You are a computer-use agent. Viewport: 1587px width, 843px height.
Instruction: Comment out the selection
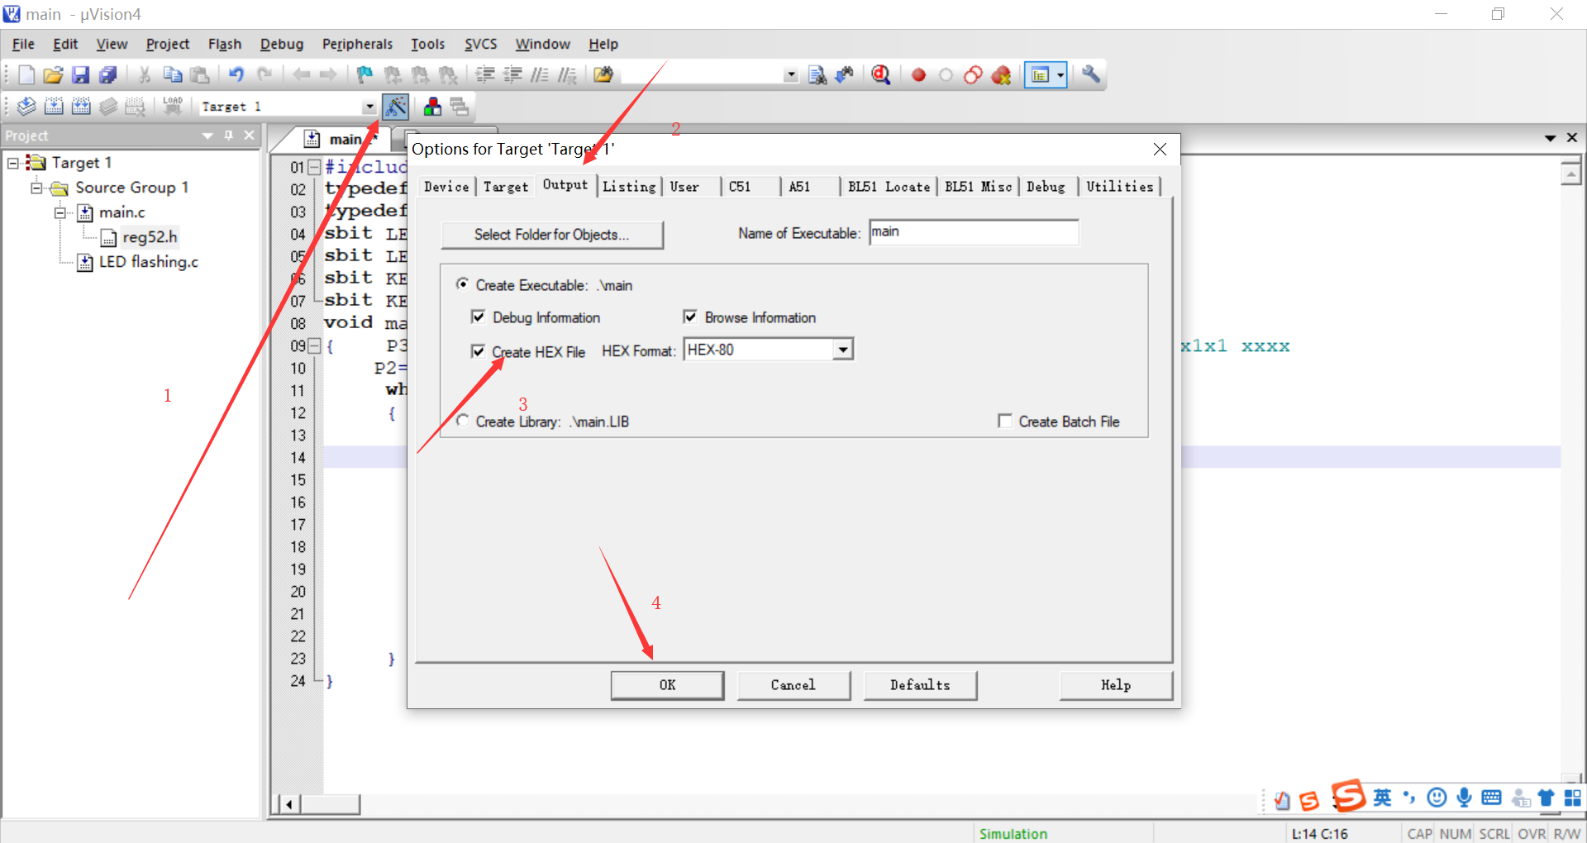[x=540, y=75]
